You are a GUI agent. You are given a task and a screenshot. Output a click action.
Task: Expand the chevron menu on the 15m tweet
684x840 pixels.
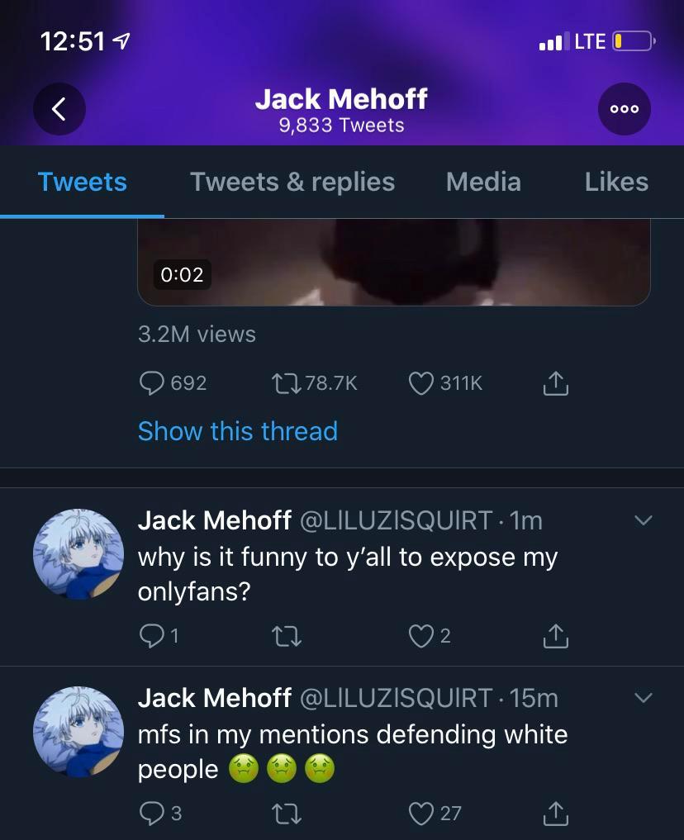pos(643,698)
